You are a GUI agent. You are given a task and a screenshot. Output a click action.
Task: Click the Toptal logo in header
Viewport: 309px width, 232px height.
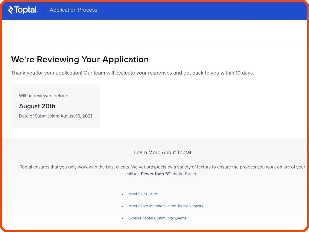tap(23, 10)
